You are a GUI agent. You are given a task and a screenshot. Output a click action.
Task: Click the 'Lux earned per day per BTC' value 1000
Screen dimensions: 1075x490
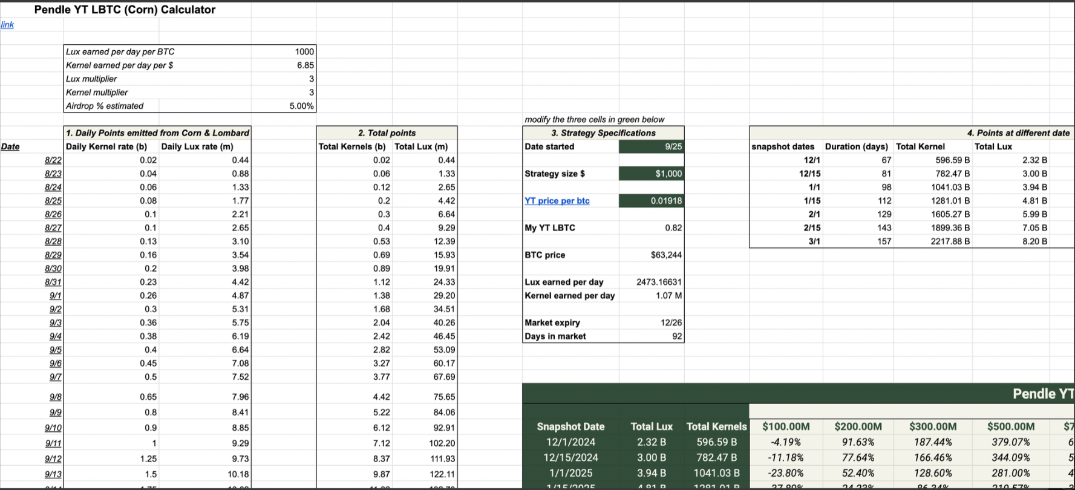[283, 51]
